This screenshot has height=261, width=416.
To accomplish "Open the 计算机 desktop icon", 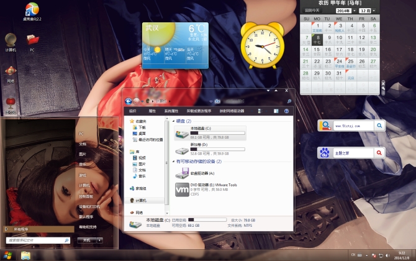I will [x=11, y=42].
